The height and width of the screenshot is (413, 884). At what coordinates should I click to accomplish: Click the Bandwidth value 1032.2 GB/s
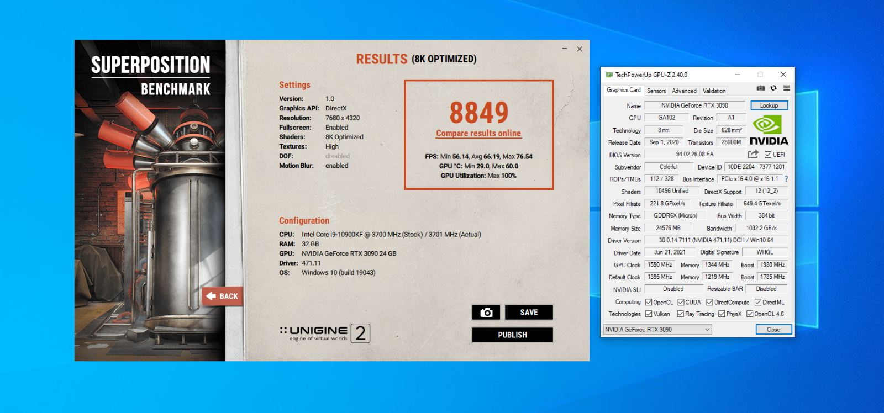pyautogui.click(x=761, y=228)
